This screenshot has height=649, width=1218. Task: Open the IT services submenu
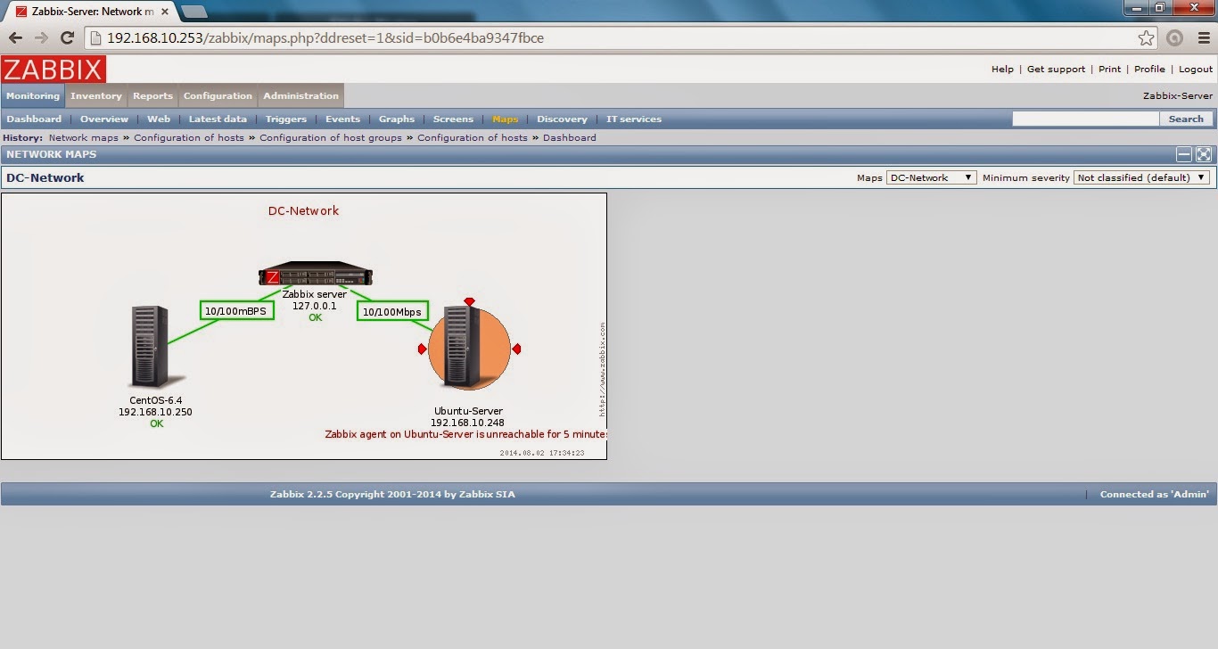point(634,119)
